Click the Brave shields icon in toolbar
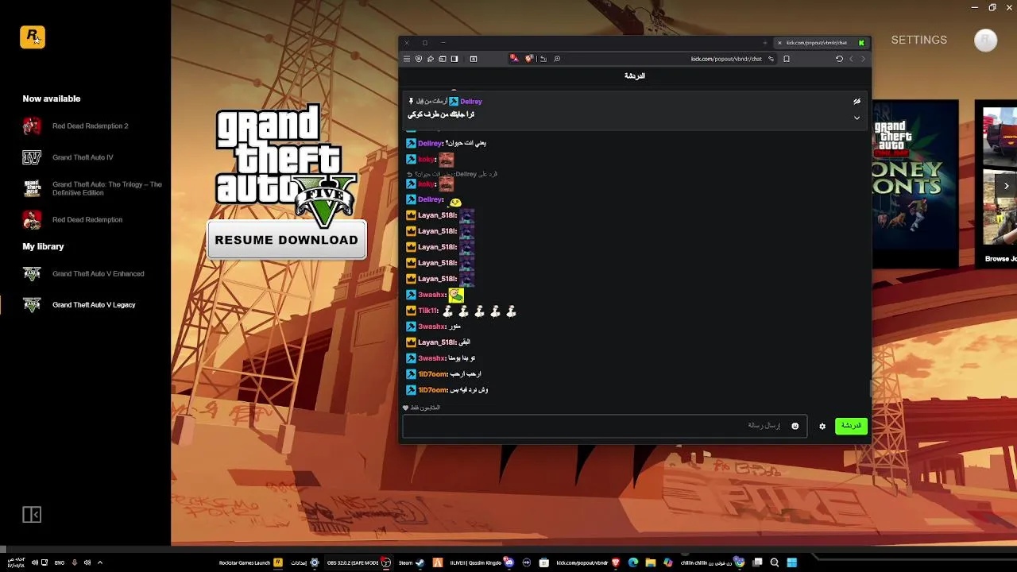 pyautogui.click(x=419, y=59)
